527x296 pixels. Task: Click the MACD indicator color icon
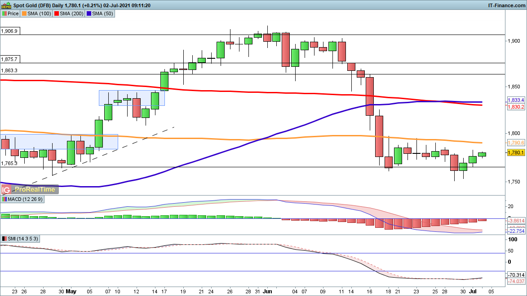(x=4, y=199)
